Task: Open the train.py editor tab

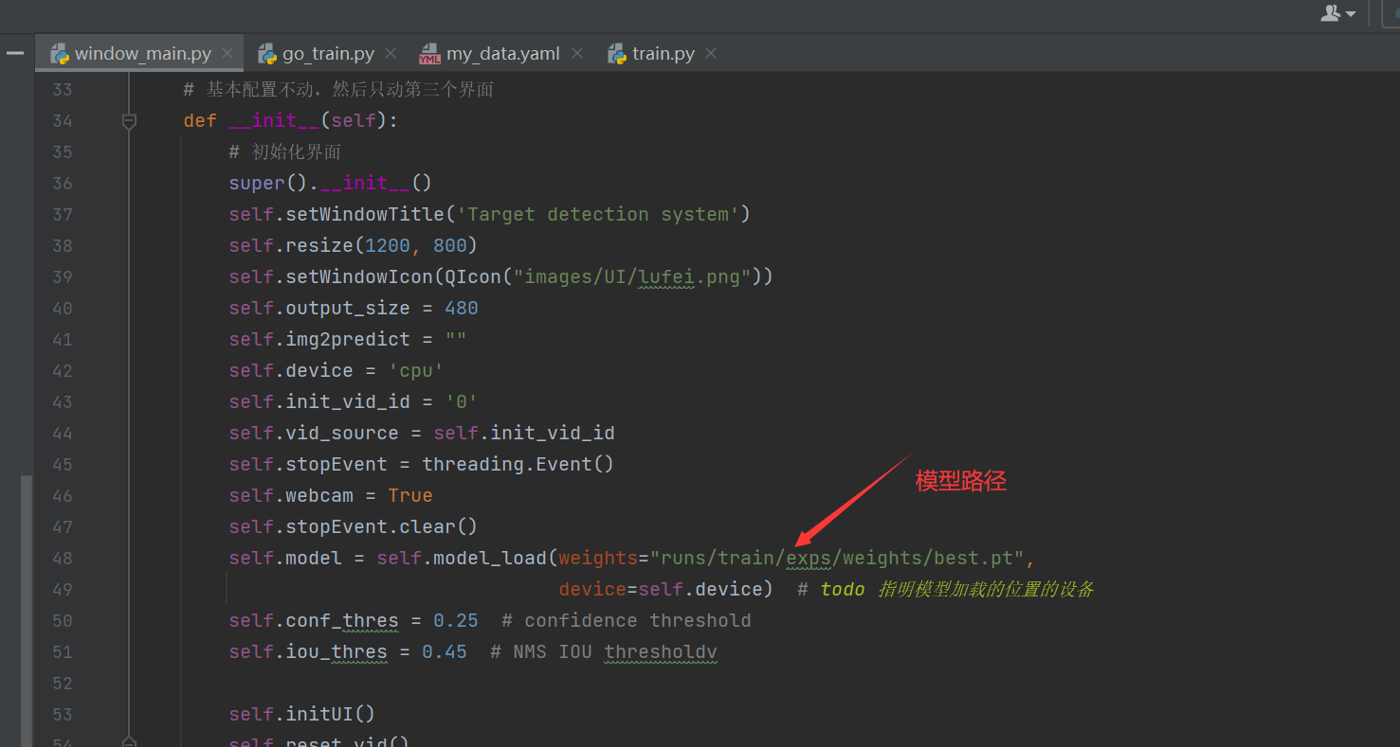Action: coord(664,54)
